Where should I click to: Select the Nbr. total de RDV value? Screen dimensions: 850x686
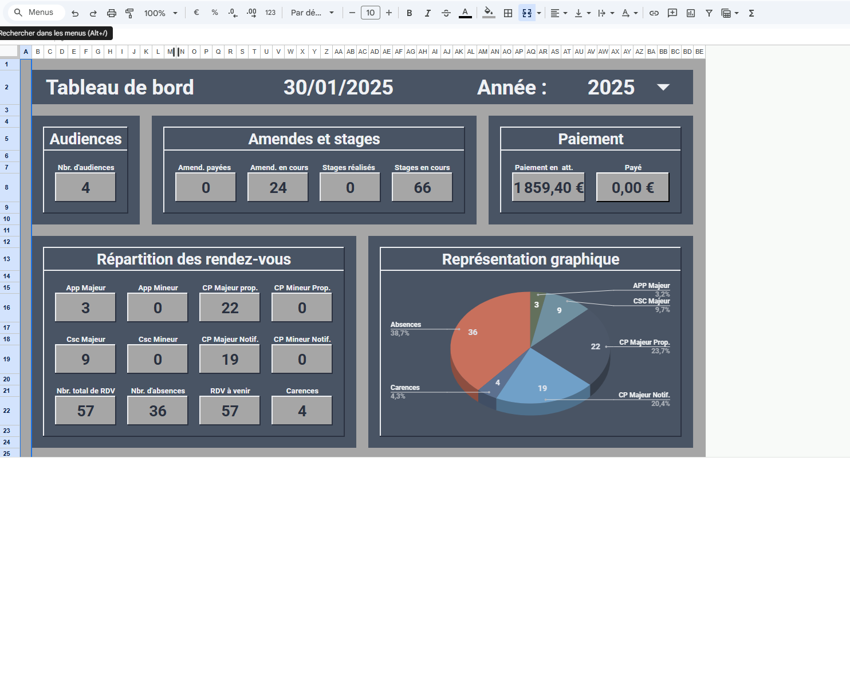(85, 411)
